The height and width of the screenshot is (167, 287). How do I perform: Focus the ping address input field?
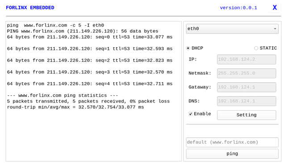(x=232, y=142)
